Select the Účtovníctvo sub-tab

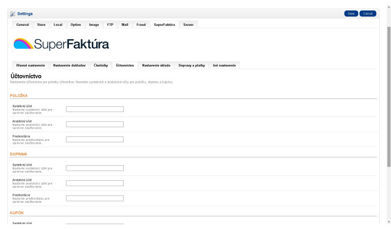(125, 65)
